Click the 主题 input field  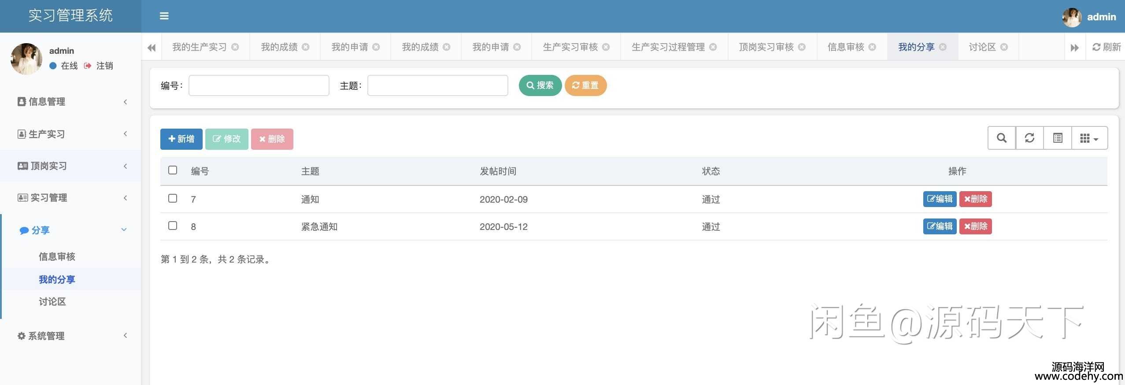pyautogui.click(x=437, y=85)
